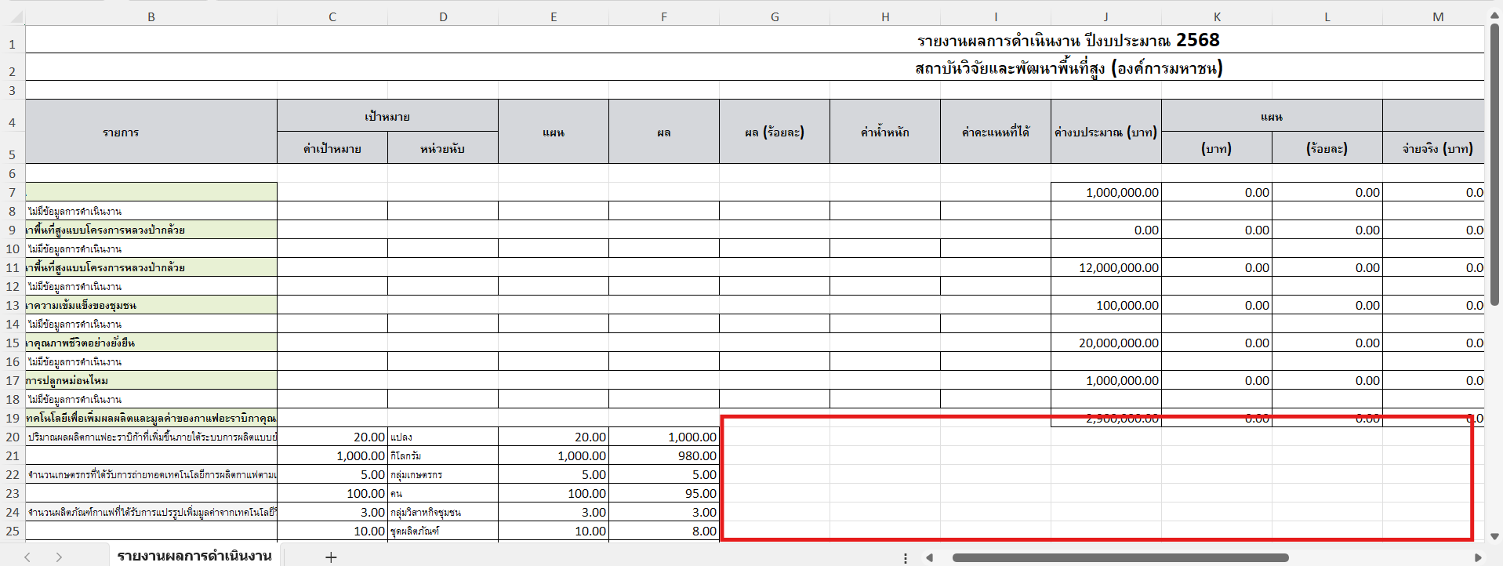This screenshot has width=1503, height=566.
Task: Click the three-dot handle beside horizontal scrollbar
Action: 906,558
